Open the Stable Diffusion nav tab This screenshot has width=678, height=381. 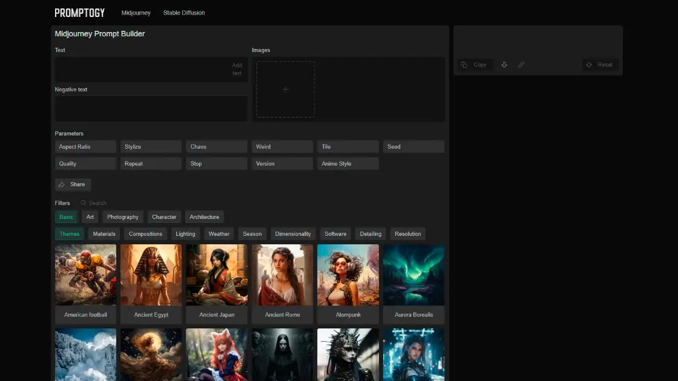[x=184, y=13]
